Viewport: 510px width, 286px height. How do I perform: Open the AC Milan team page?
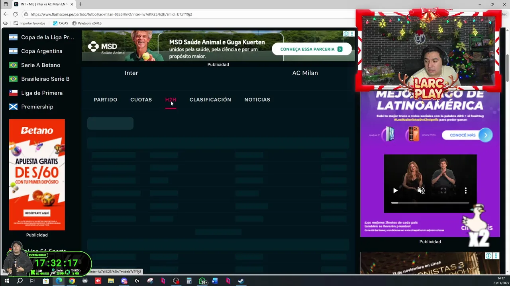305,73
